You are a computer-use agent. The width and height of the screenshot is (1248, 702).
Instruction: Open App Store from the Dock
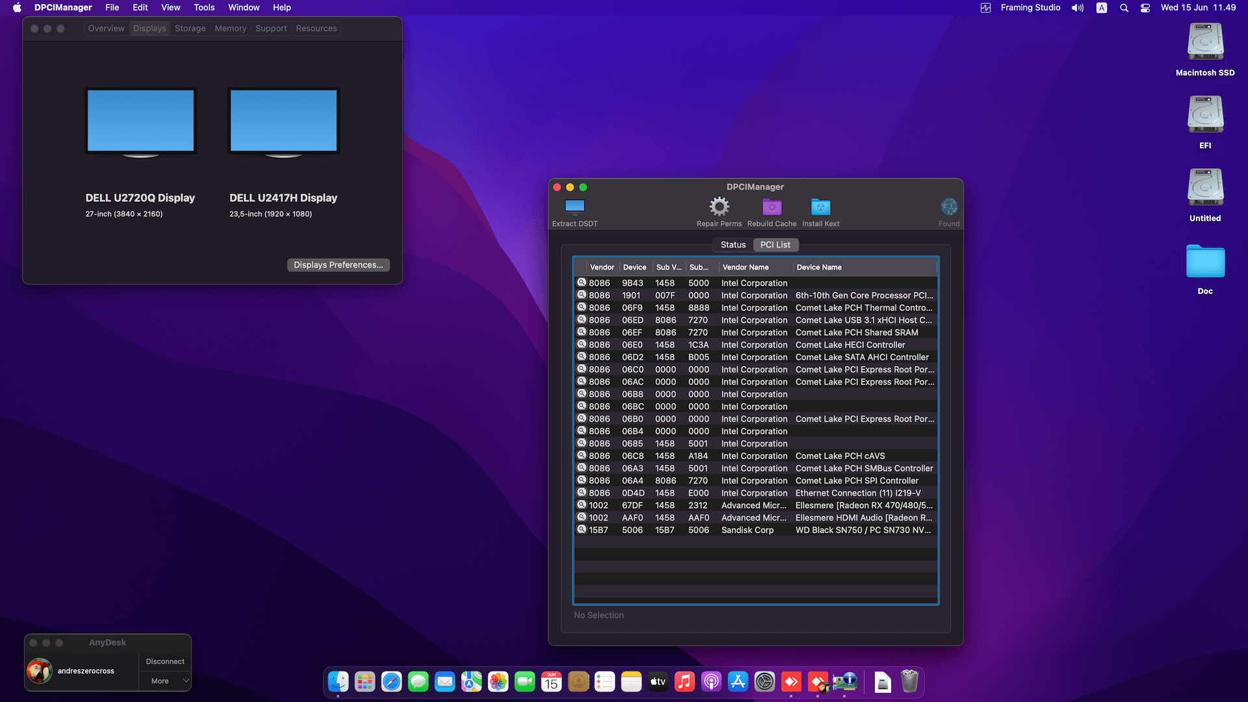[738, 681]
